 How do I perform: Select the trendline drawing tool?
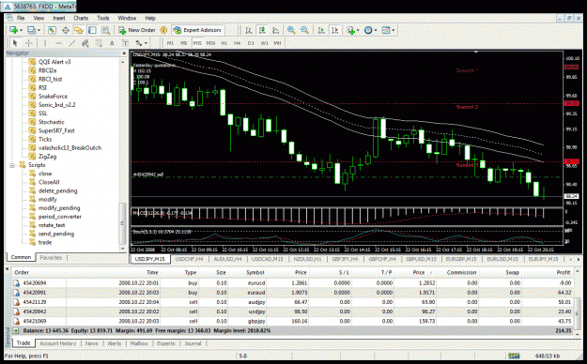click(72, 43)
